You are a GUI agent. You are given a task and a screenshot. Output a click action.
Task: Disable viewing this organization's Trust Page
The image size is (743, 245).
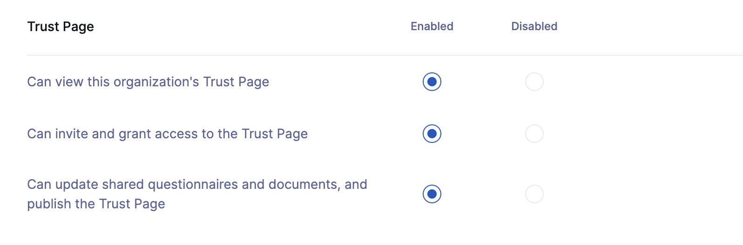tap(534, 82)
